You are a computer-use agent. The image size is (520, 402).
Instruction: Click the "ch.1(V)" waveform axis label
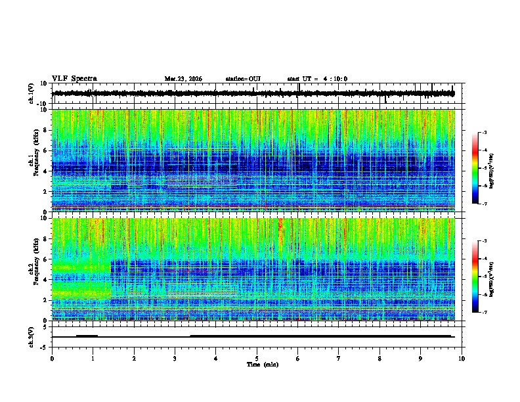[x=32, y=93]
